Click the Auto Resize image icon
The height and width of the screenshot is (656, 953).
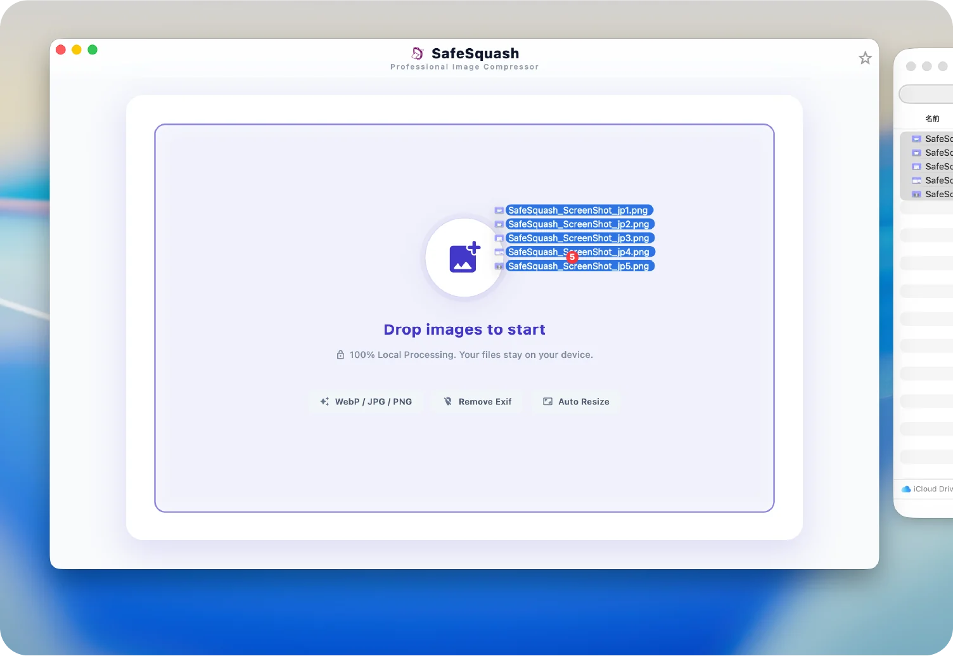pos(547,402)
